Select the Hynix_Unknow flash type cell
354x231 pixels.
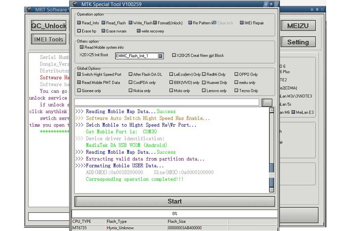(136, 228)
